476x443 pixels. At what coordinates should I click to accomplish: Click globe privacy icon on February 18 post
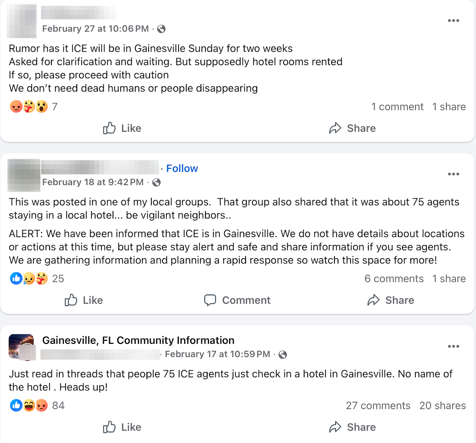pos(157,182)
